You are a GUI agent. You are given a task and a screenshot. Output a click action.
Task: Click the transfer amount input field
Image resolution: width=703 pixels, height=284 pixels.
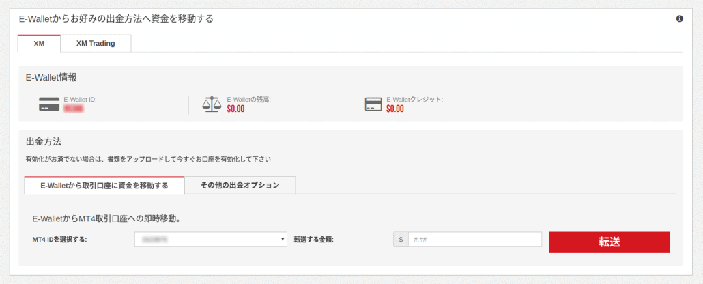point(475,240)
